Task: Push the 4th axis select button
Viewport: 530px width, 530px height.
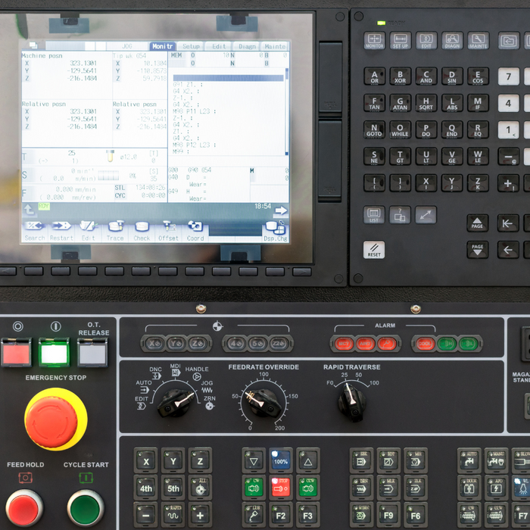Action: coord(146,487)
